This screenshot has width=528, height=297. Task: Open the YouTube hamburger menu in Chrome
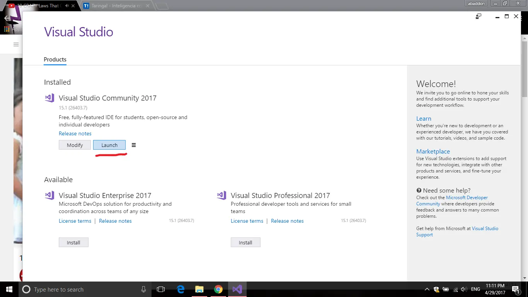coord(16,44)
